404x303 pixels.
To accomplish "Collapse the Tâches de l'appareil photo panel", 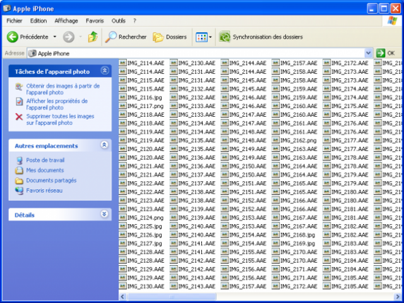I will tap(104, 72).
